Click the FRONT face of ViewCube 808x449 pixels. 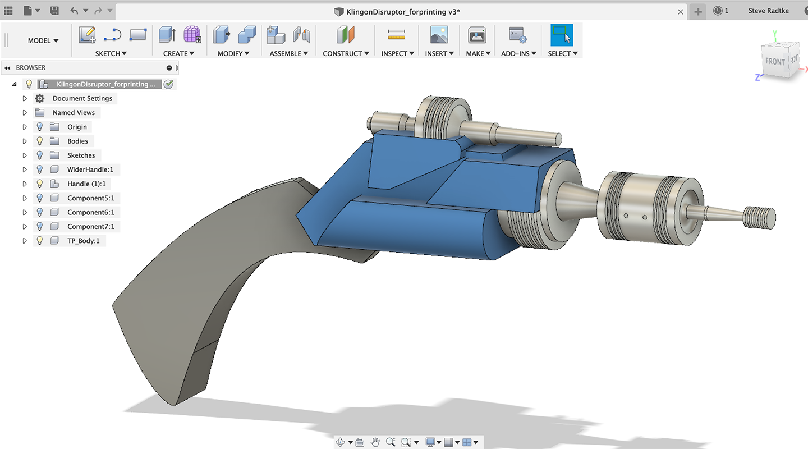pyautogui.click(x=775, y=62)
